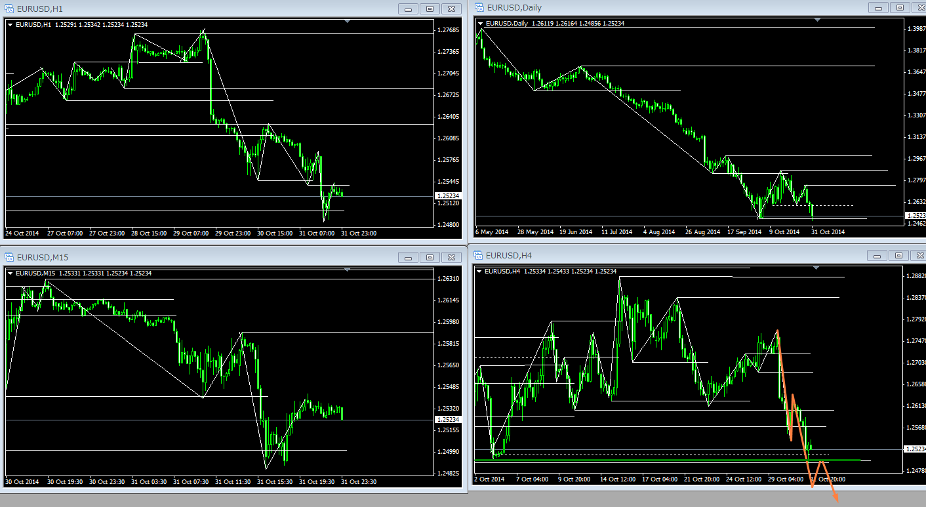The image size is (926, 507).
Task: Click the EURUSD,Daily window chart icon
Action: point(478,8)
